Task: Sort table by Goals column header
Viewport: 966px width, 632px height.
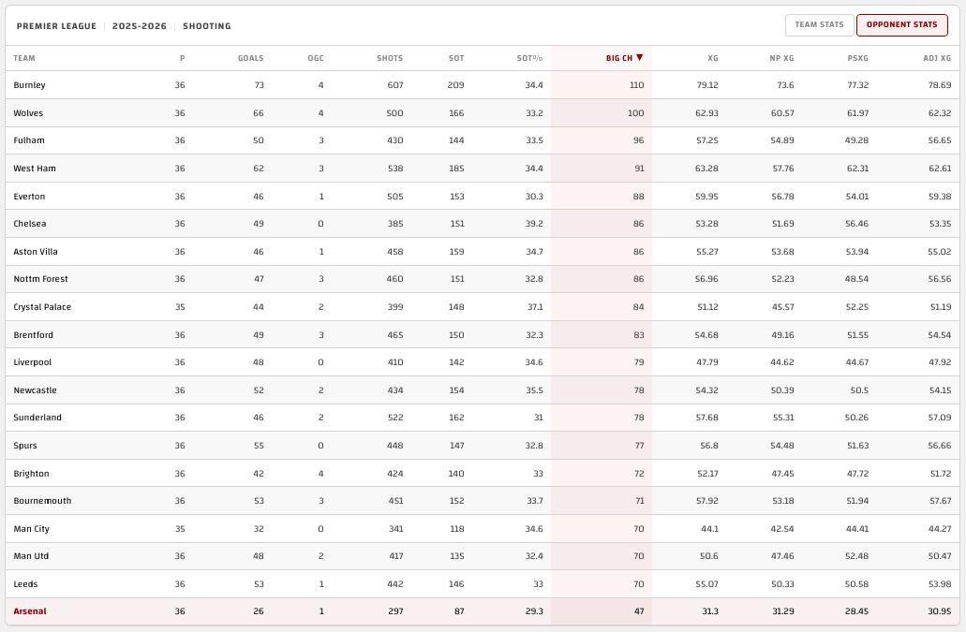Action: [250, 58]
